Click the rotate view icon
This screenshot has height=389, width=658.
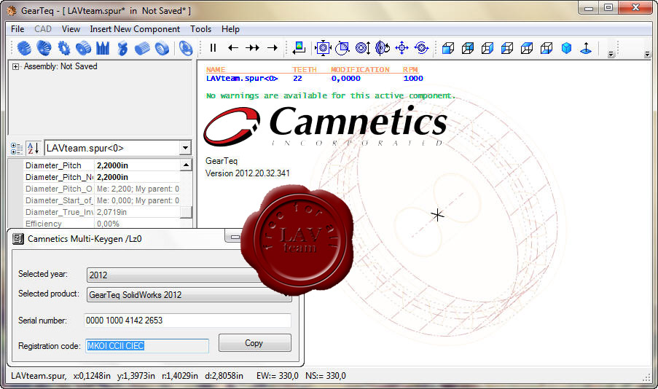pos(383,48)
